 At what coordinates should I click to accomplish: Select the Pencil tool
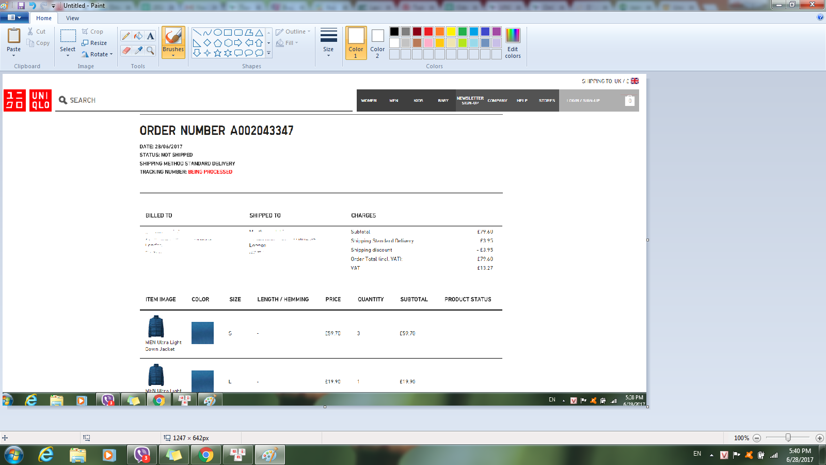tap(126, 36)
